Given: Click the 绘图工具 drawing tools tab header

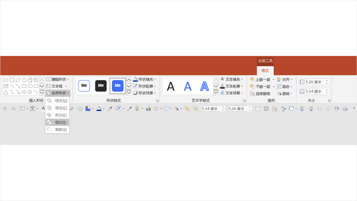Looking at the screenshot, I should tap(265, 61).
